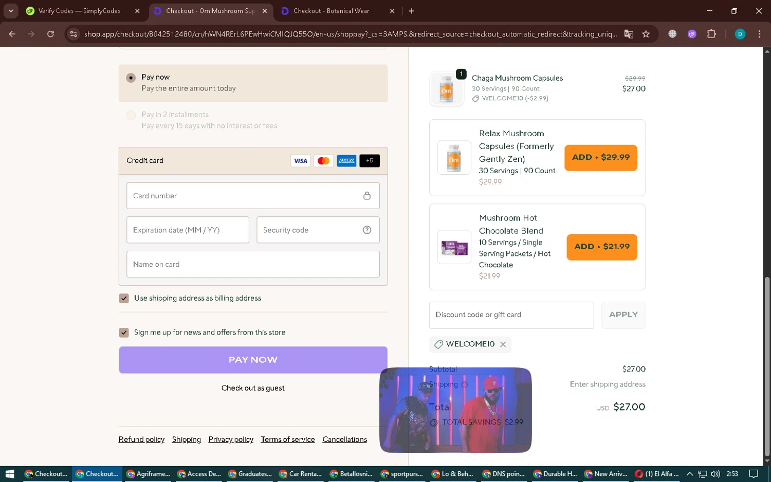Click the Name on card field
The image size is (771, 482).
coord(253,264)
